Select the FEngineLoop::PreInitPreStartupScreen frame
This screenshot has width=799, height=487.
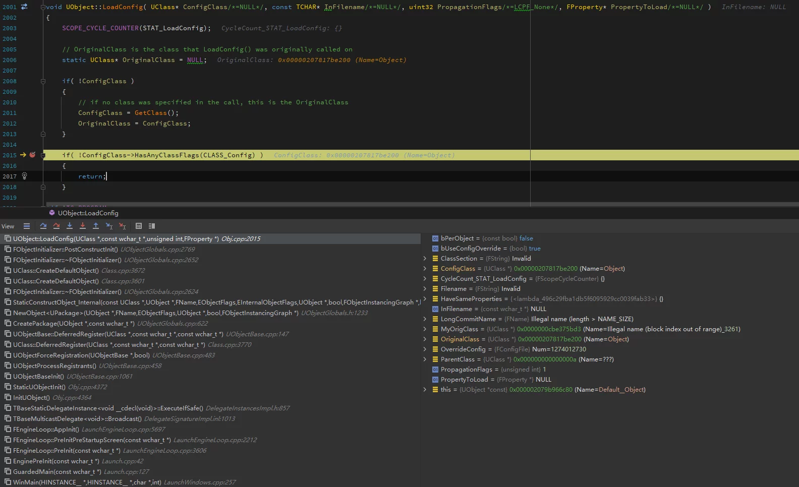click(x=210, y=440)
